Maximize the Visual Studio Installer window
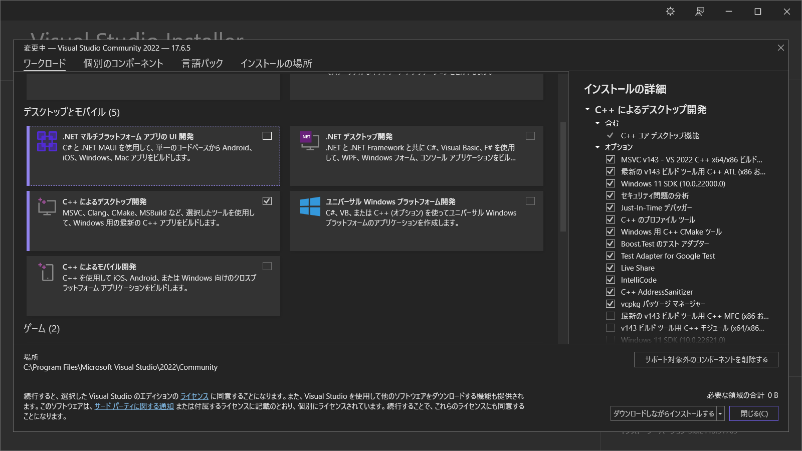The height and width of the screenshot is (451, 802). pos(758,12)
